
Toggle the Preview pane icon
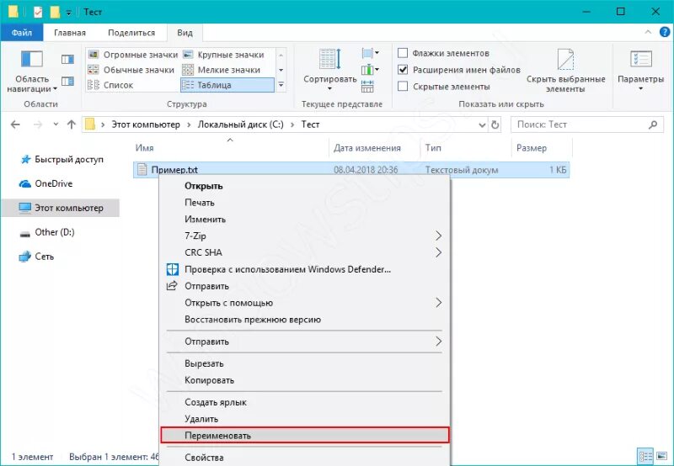pyautogui.click(x=67, y=59)
